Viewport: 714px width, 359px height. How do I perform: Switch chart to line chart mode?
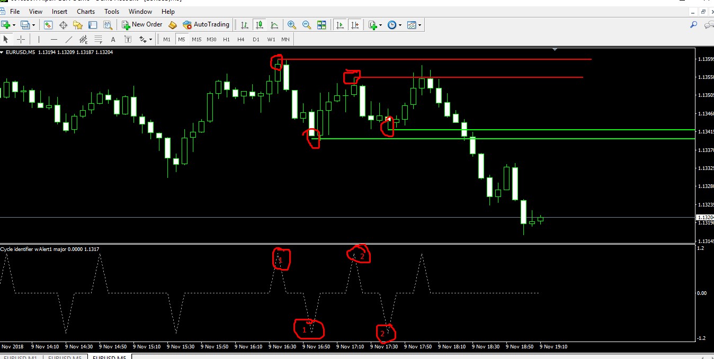[274, 24]
